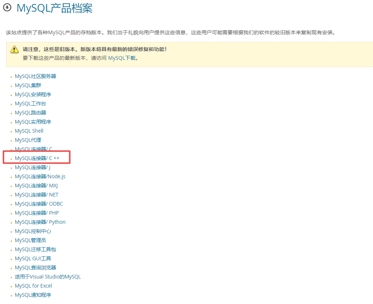Click the intro paragraph starting 该站点提供了
Viewport: 373px width, 304px height.
170,32
